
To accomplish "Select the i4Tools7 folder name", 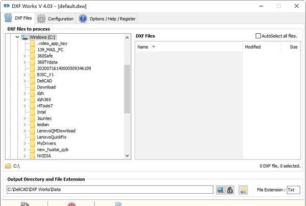I will [x=45, y=106].
